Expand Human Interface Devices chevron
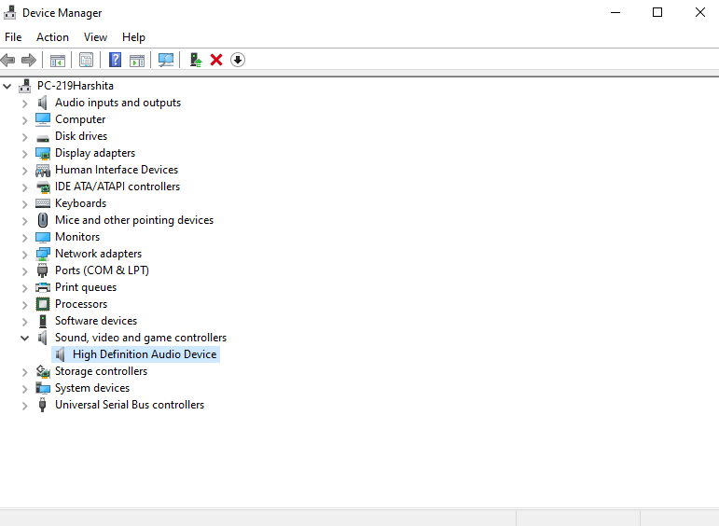This screenshot has width=719, height=526. coord(25,171)
